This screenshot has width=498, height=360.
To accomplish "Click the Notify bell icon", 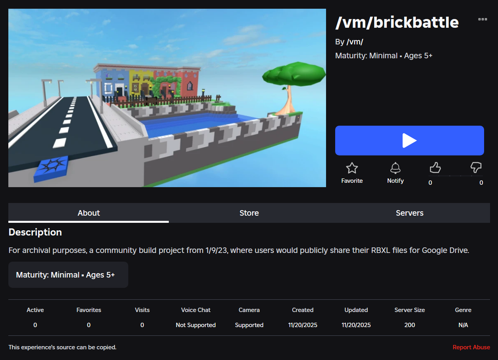I will click(395, 168).
